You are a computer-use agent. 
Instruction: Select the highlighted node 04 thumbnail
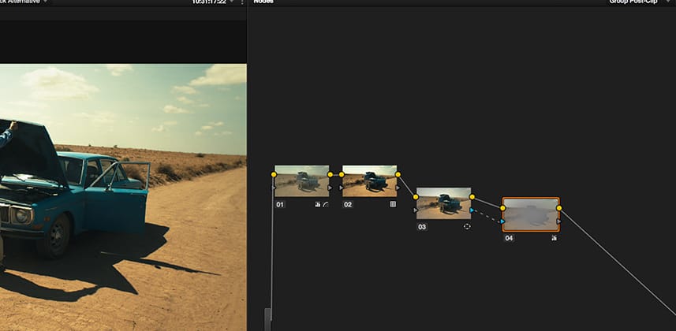(x=531, y=214)
